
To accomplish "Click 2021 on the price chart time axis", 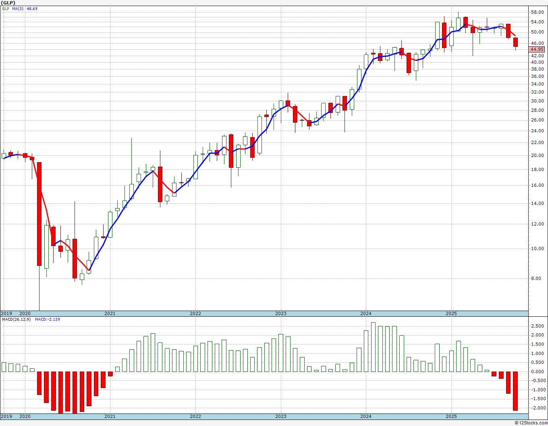I will click(x=110, y=313).
